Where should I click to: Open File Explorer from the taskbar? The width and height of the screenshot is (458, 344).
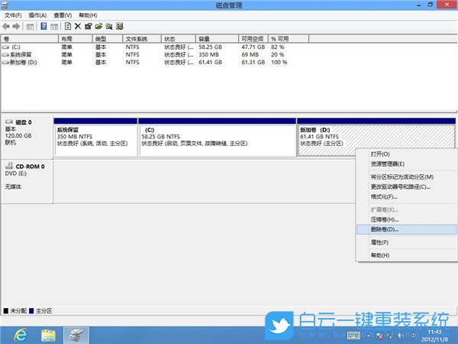click(x=47, y=334)
